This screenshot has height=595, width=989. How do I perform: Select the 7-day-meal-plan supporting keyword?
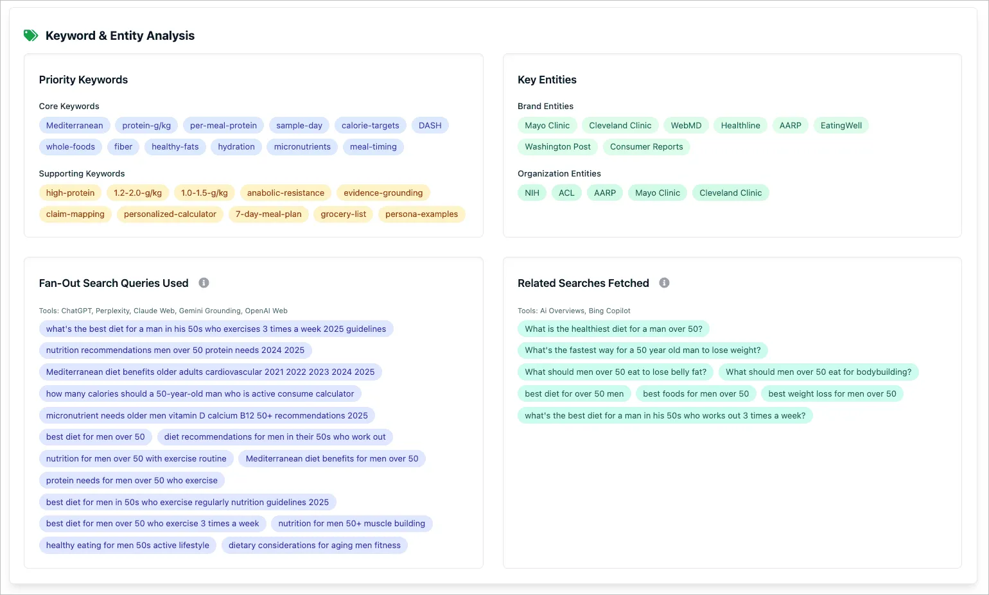pos(268,214)
